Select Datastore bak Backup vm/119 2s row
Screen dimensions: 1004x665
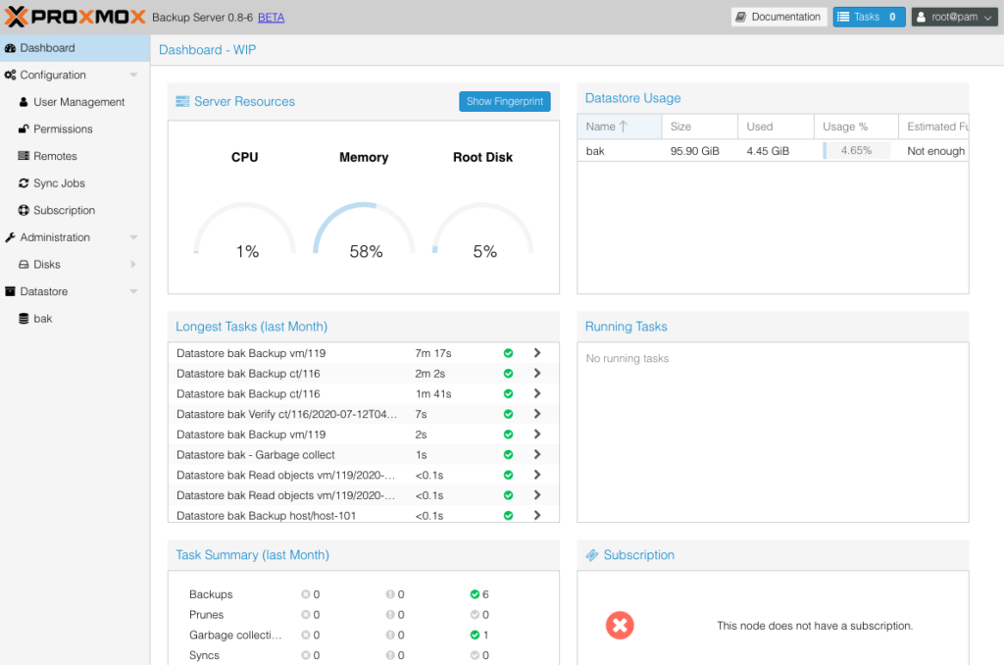[363, 435]
